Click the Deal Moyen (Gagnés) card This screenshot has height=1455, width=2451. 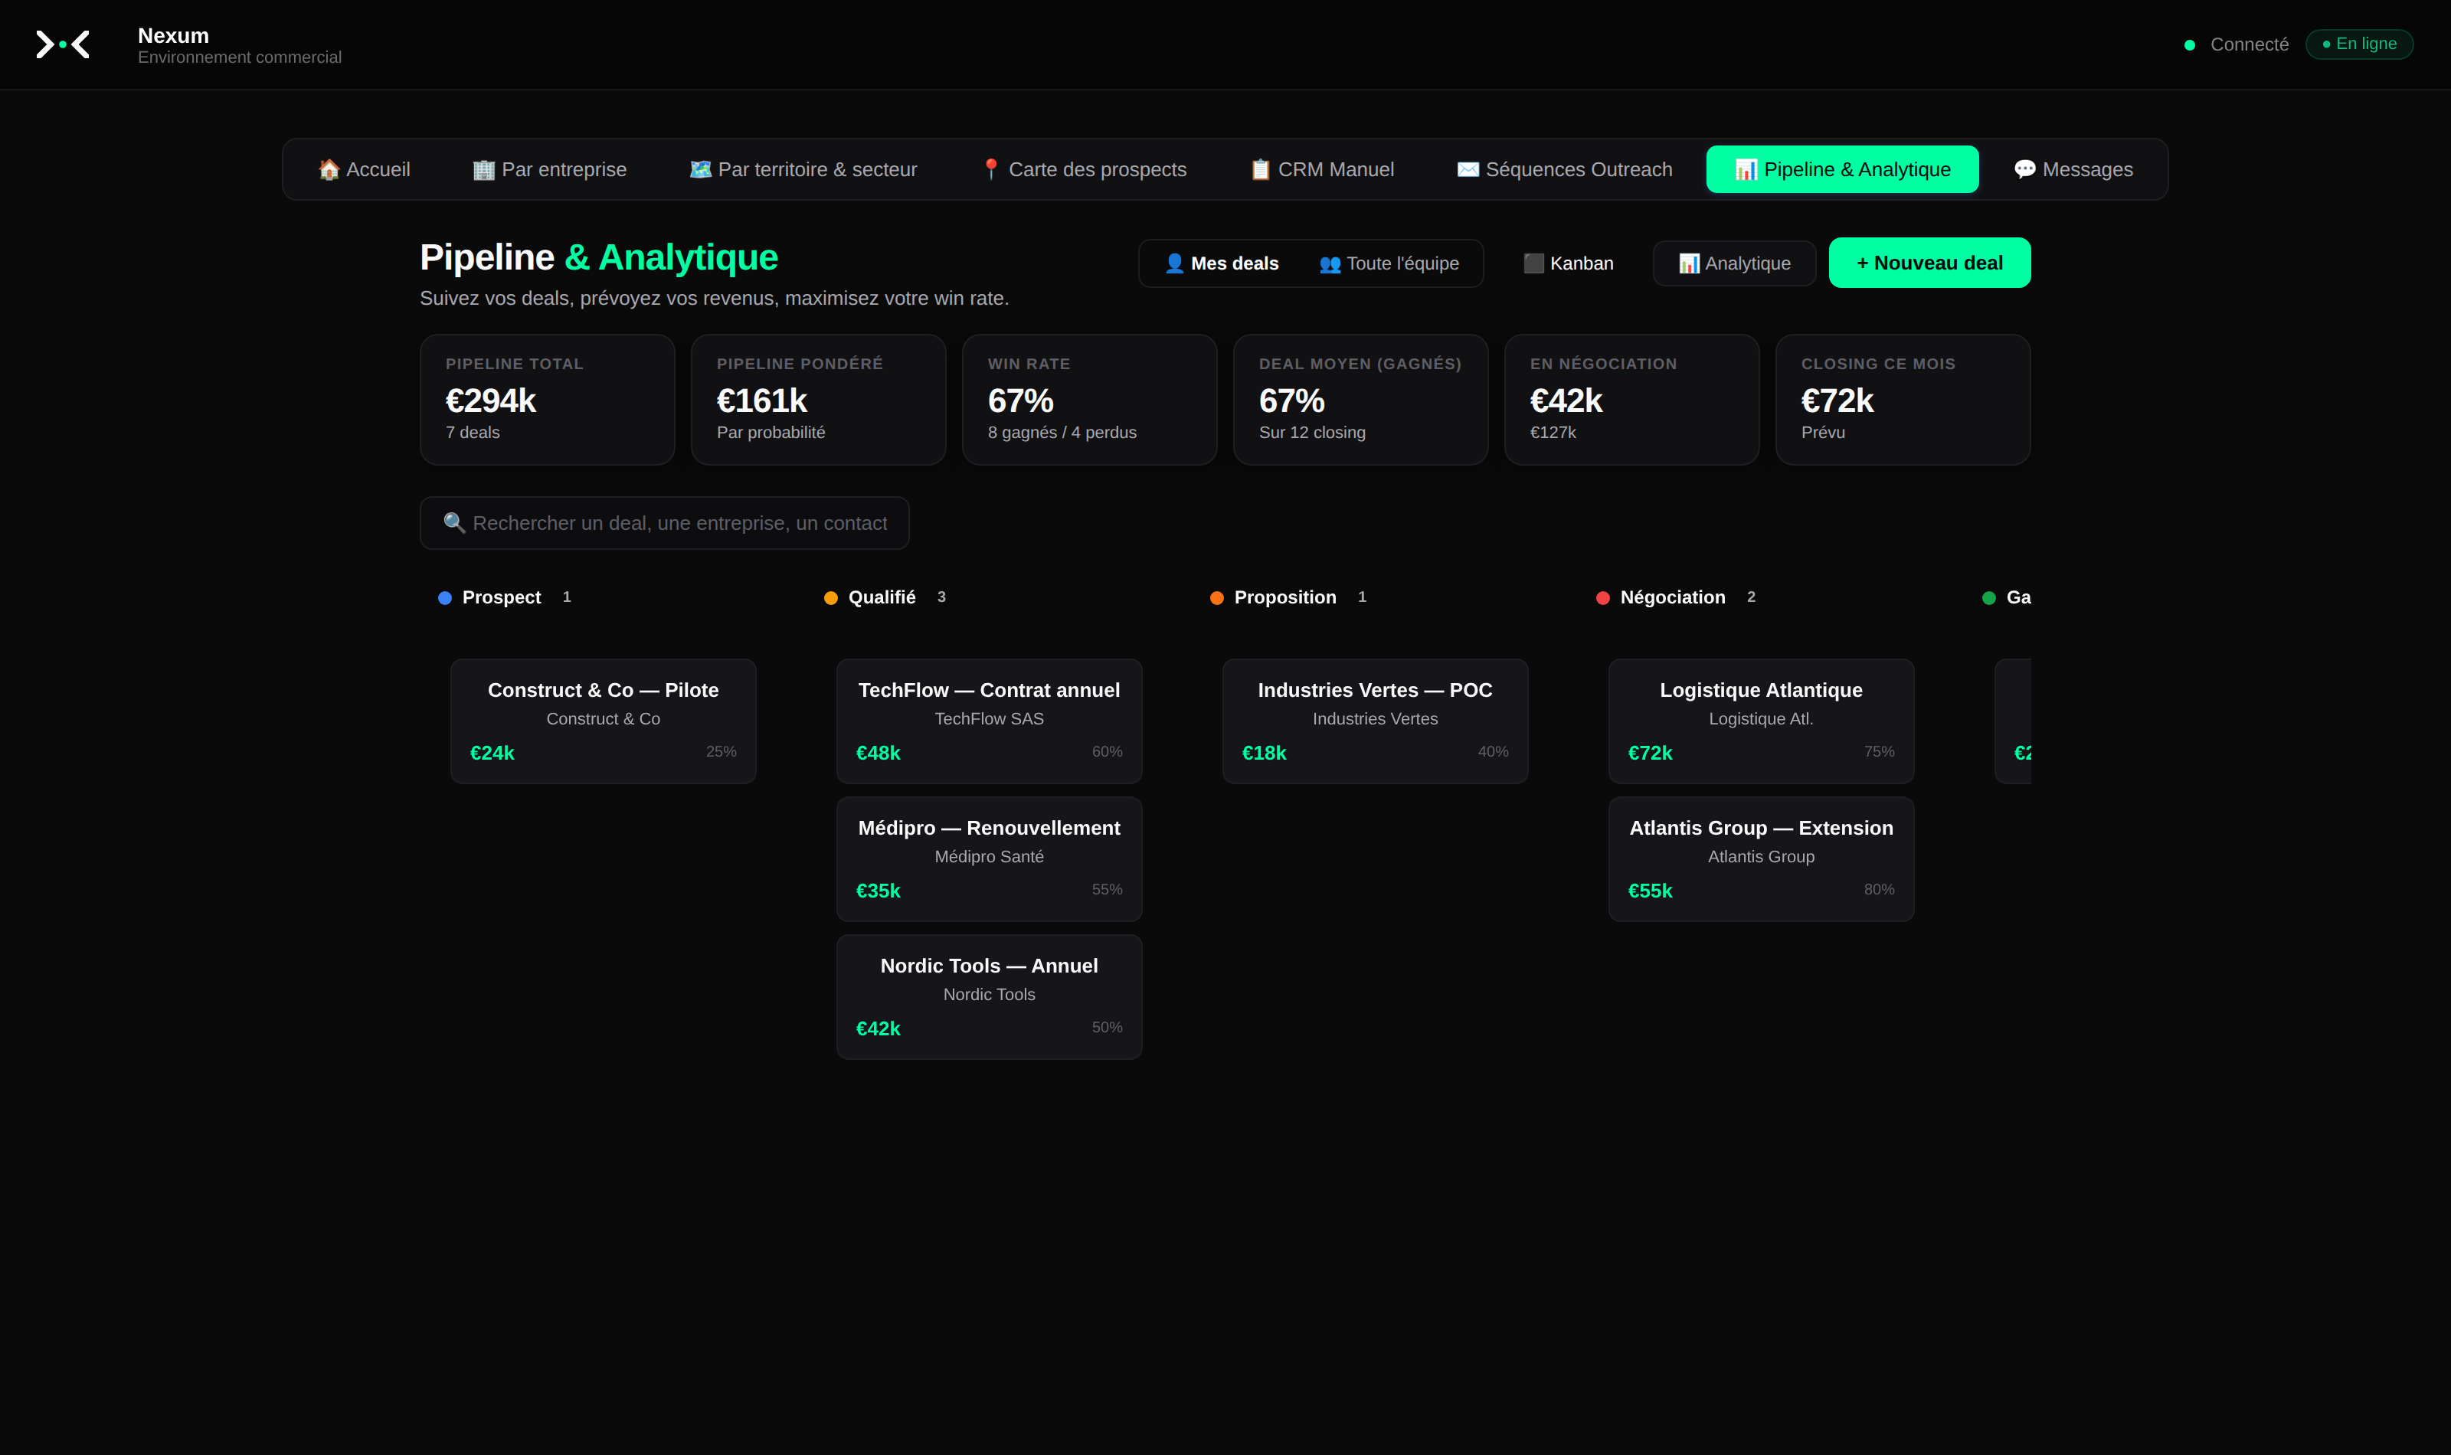click(1360, 399)
